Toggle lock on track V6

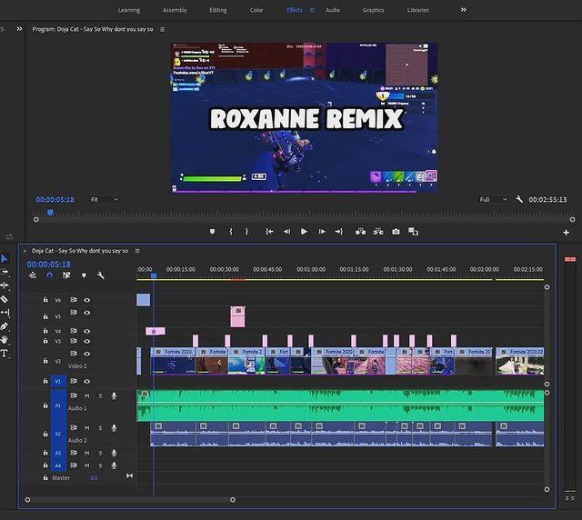[x=45, y=299]
